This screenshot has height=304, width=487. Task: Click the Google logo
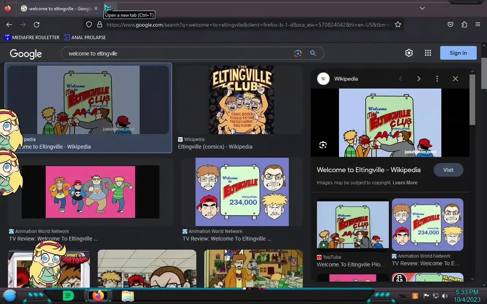point(26,54)
